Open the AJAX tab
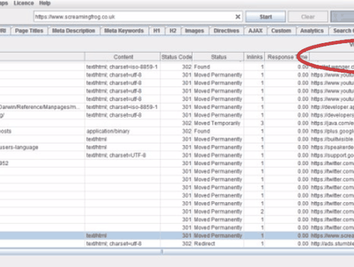Viewport: 354px width, 267px height. (x=255, y=31)
